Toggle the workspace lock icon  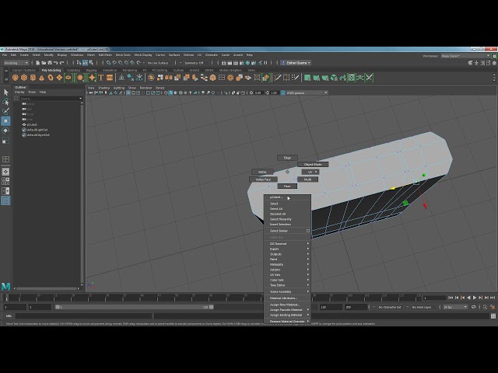[494, 56]
